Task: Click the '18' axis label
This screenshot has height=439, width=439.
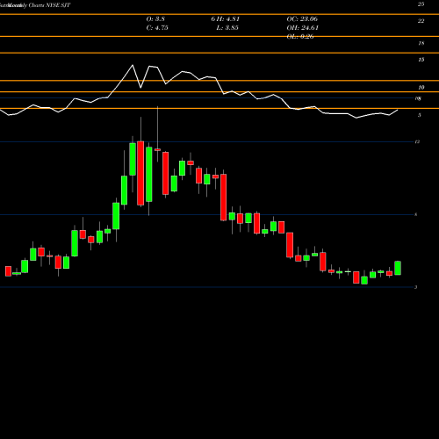Action: 421,43
